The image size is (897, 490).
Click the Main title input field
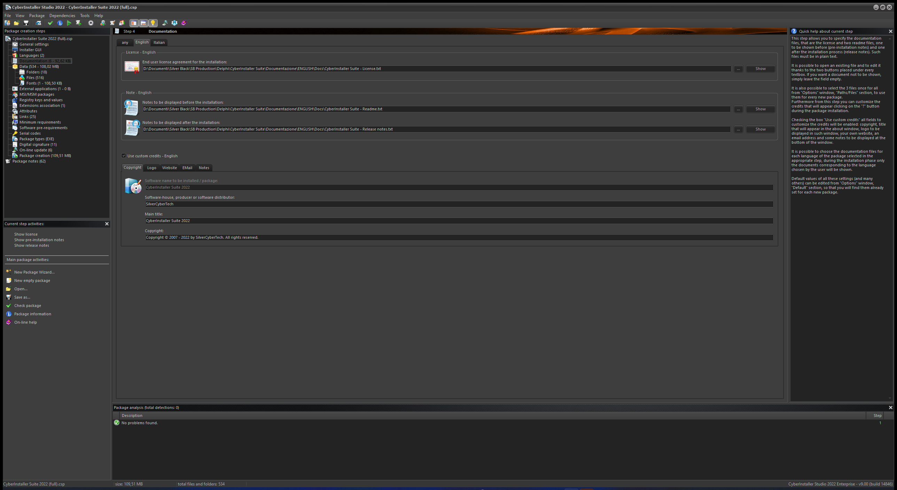click(x=459, y=221)
